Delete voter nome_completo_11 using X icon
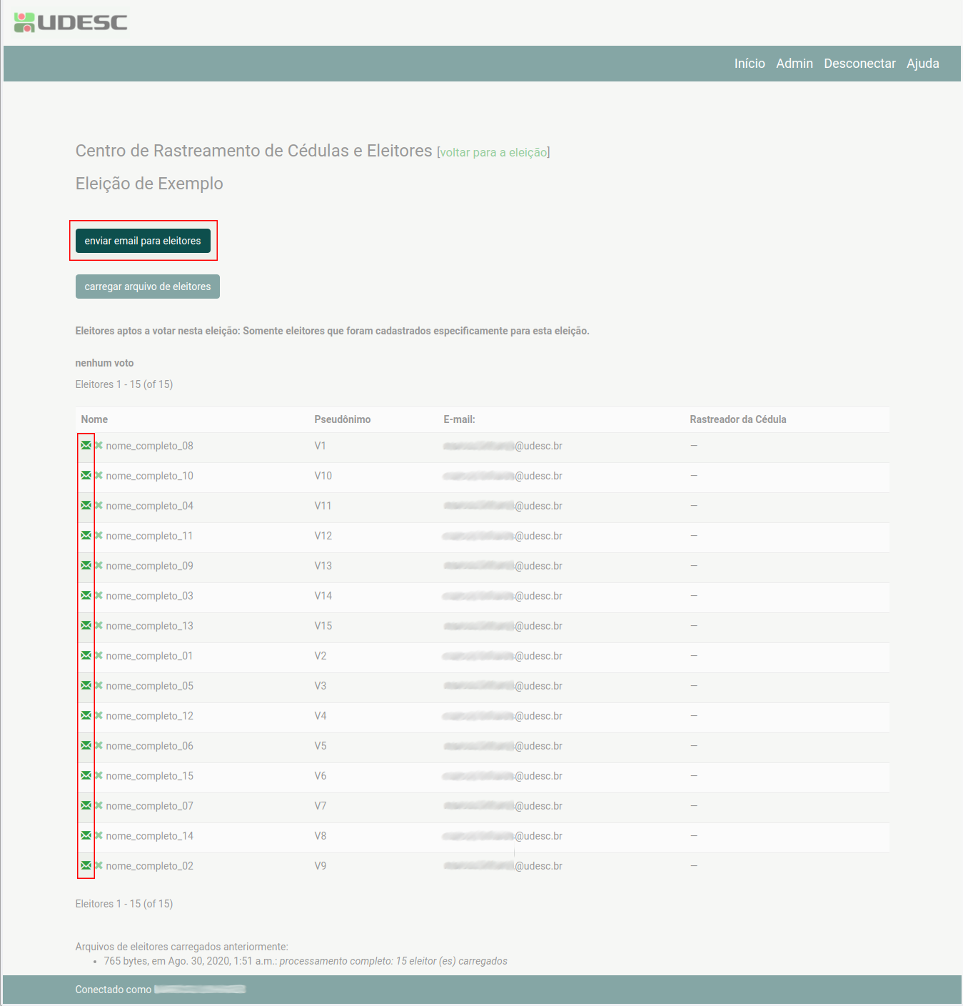This screenshot has height=1006, width=963. tap(99, 535)
